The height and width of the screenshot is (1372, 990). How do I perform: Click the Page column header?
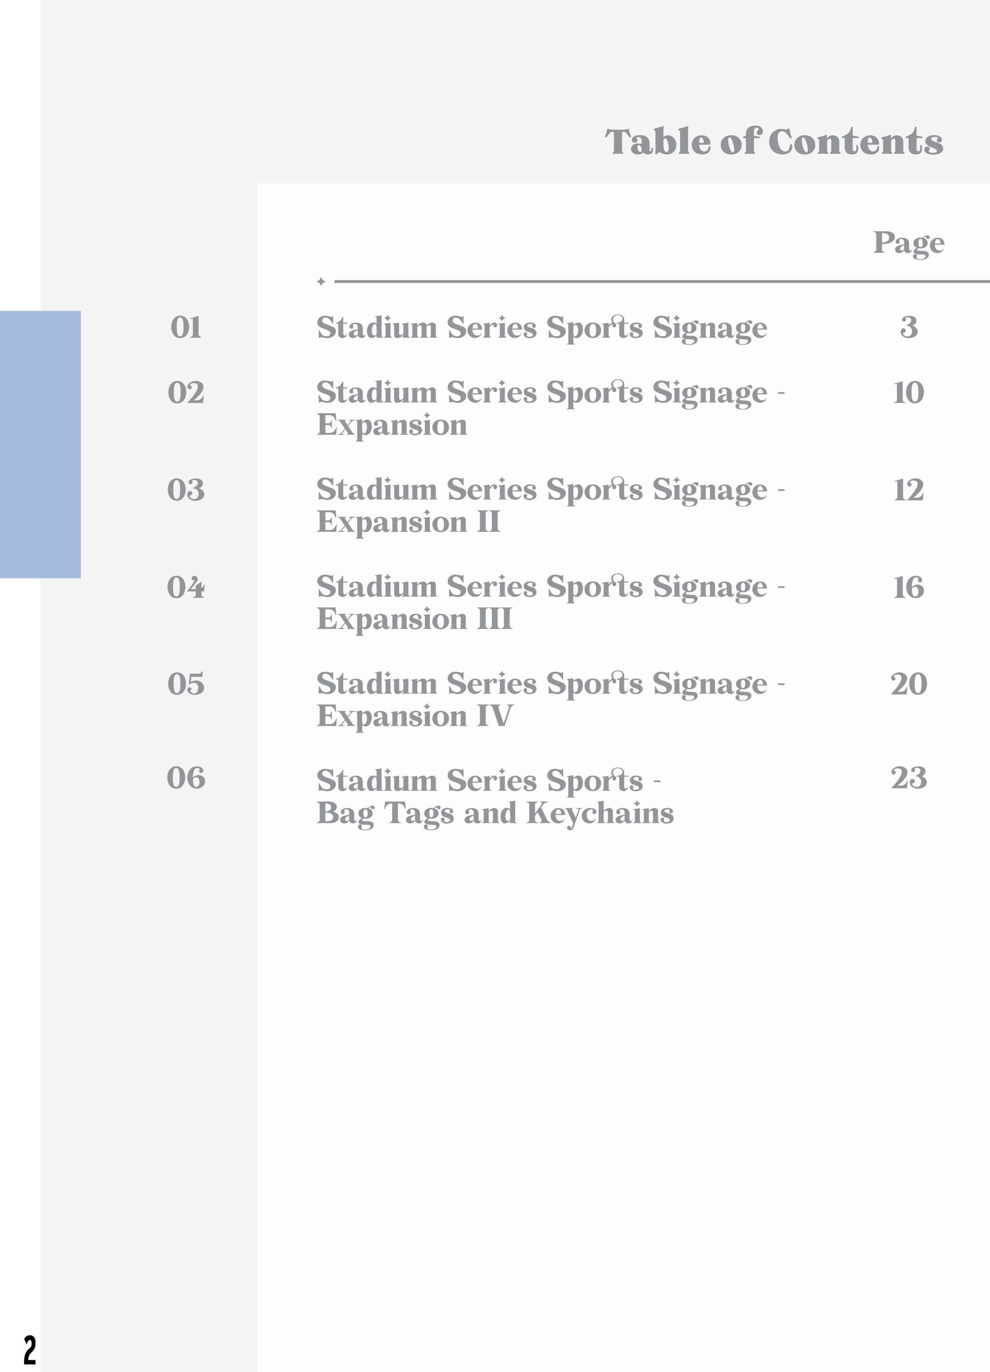(909, 243)
